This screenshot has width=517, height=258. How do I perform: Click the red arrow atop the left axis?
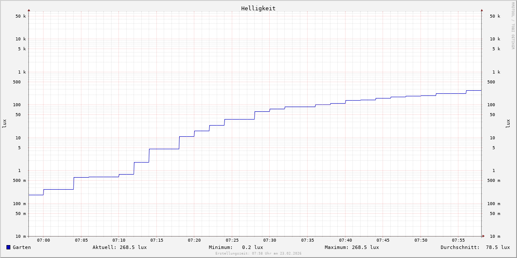tap(29, 10)
